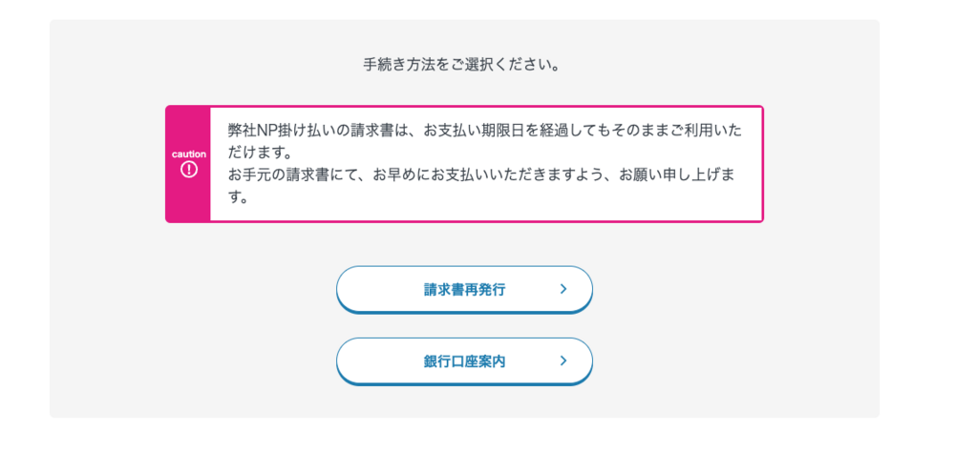Click the heading 手続き方法をご選択ください
Screen dimensions: 955x452
461,65
